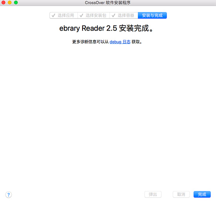Screen dimensions: 216x202
Task: Click the checkmark icon beside 选择容器
Action: click(x=113, y=15)
